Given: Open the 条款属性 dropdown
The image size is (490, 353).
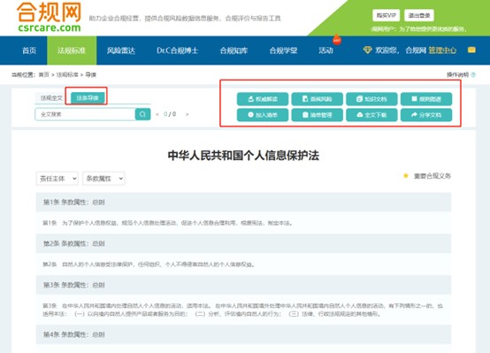Looking at the screenshot, I should 103,179.
